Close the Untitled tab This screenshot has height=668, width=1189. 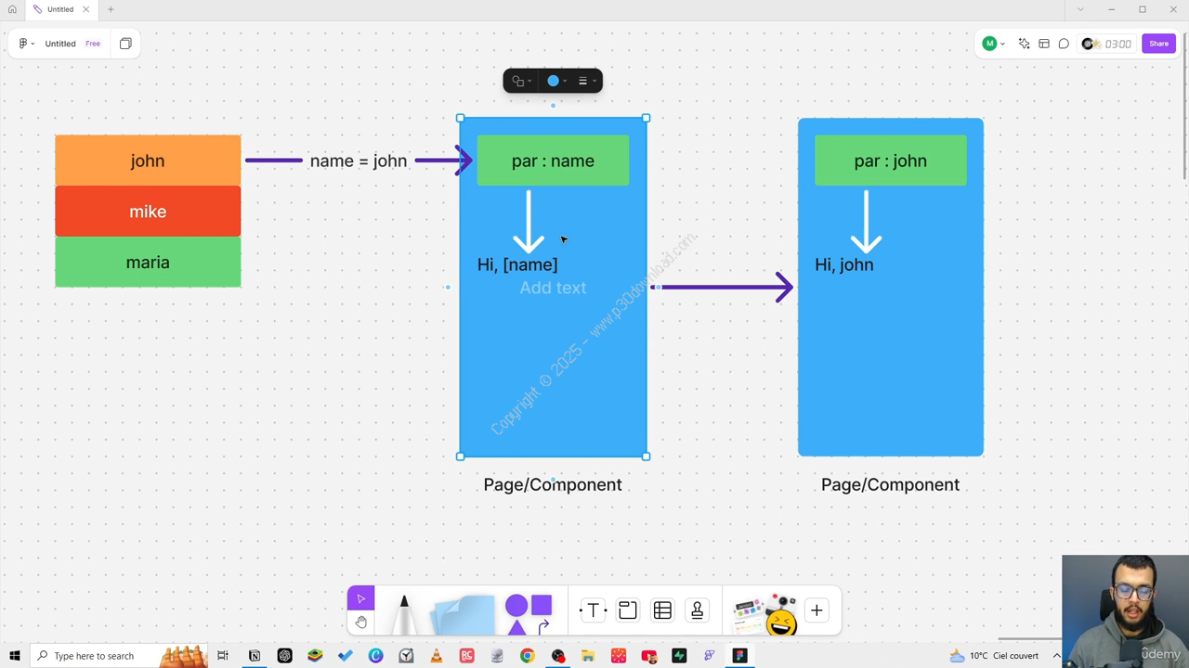pyautogui.click(x=85, y=9)
